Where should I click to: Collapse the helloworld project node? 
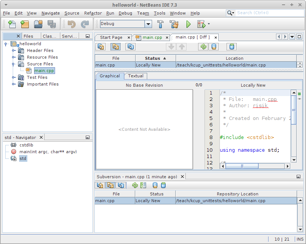coord(6,44)
